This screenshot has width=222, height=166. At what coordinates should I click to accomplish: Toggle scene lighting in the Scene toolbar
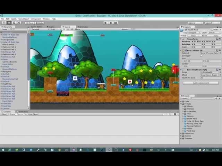coord(68,29)
